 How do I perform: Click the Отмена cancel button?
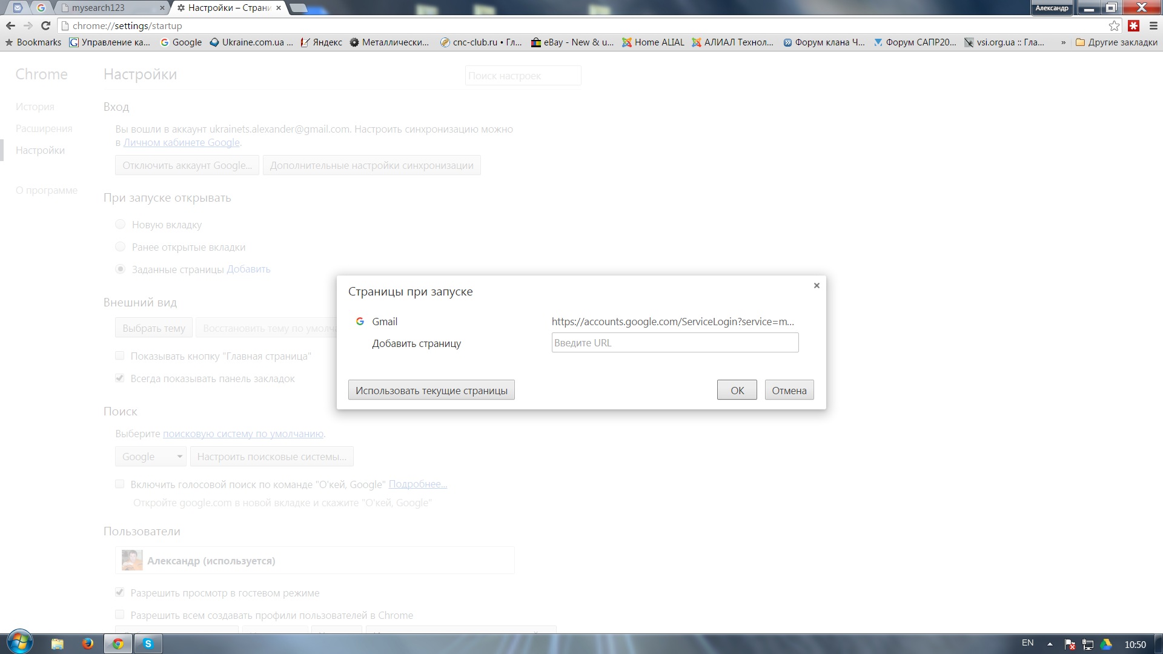(x=789, y=391)
